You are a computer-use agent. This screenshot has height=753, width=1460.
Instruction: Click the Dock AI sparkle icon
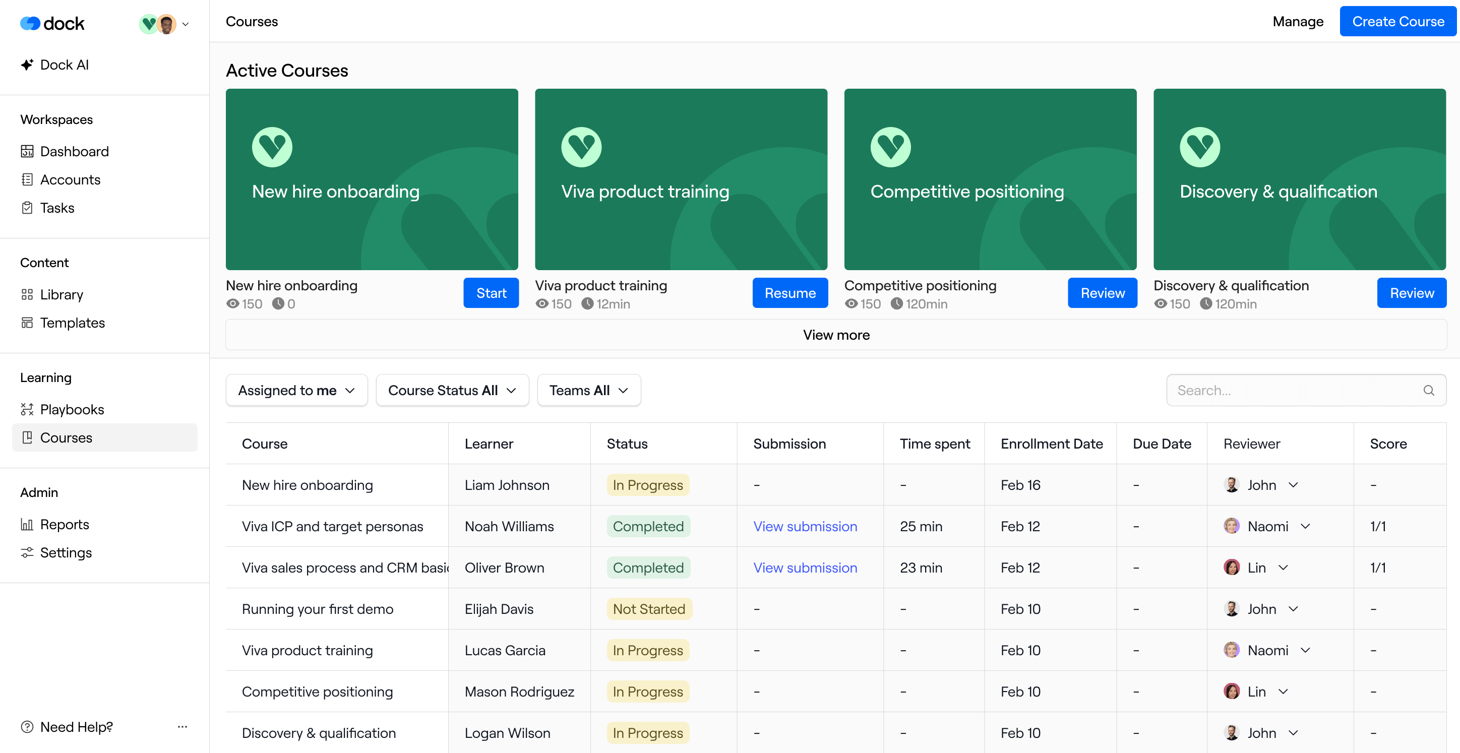coord(27,65)
